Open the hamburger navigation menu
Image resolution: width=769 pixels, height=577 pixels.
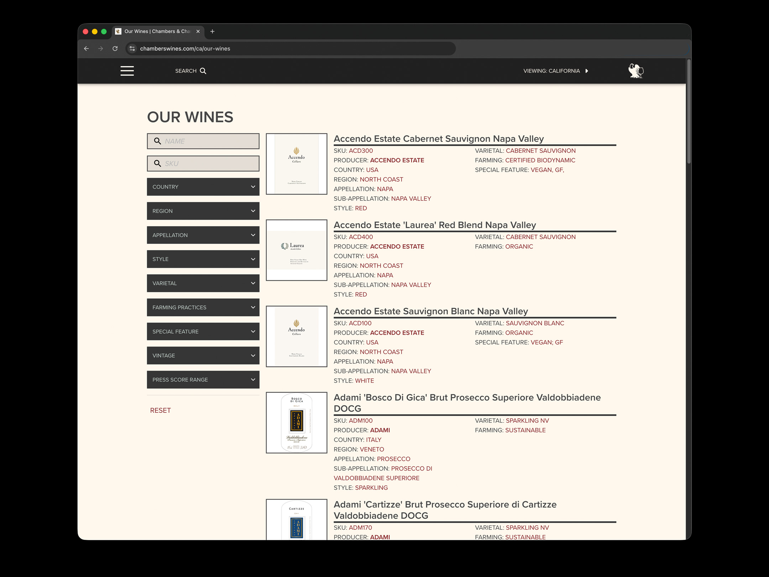tap(127, 71)
